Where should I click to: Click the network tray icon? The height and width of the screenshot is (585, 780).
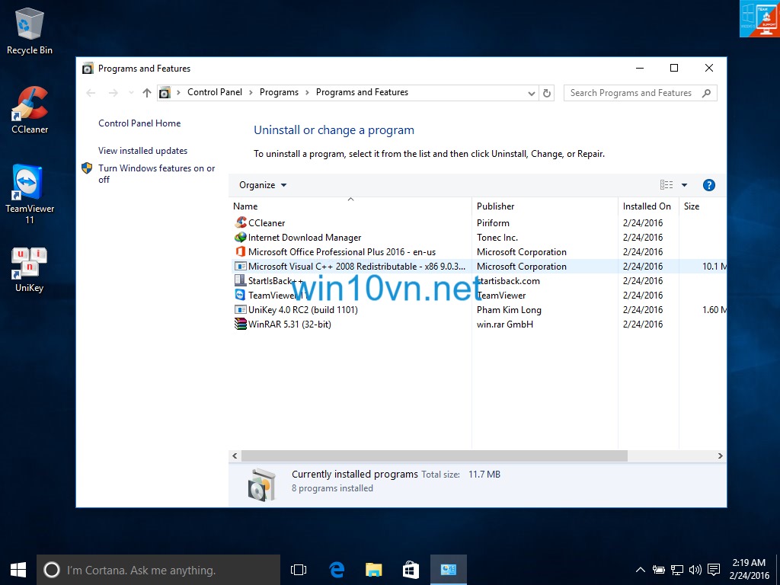coord(677,570)
